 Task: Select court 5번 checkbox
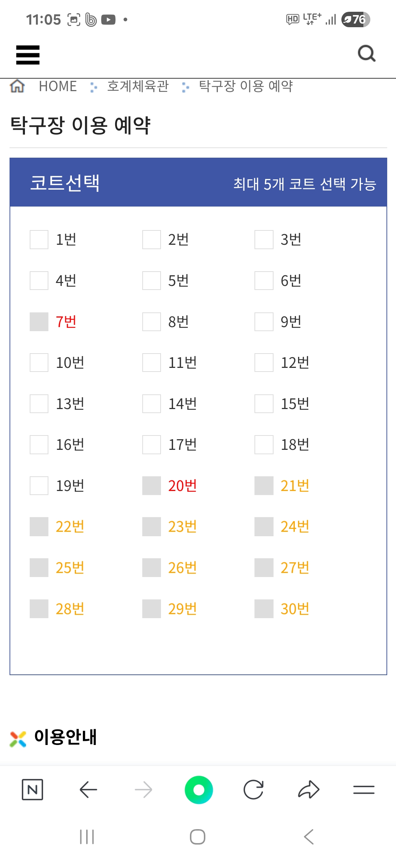[x=151, y=281]
